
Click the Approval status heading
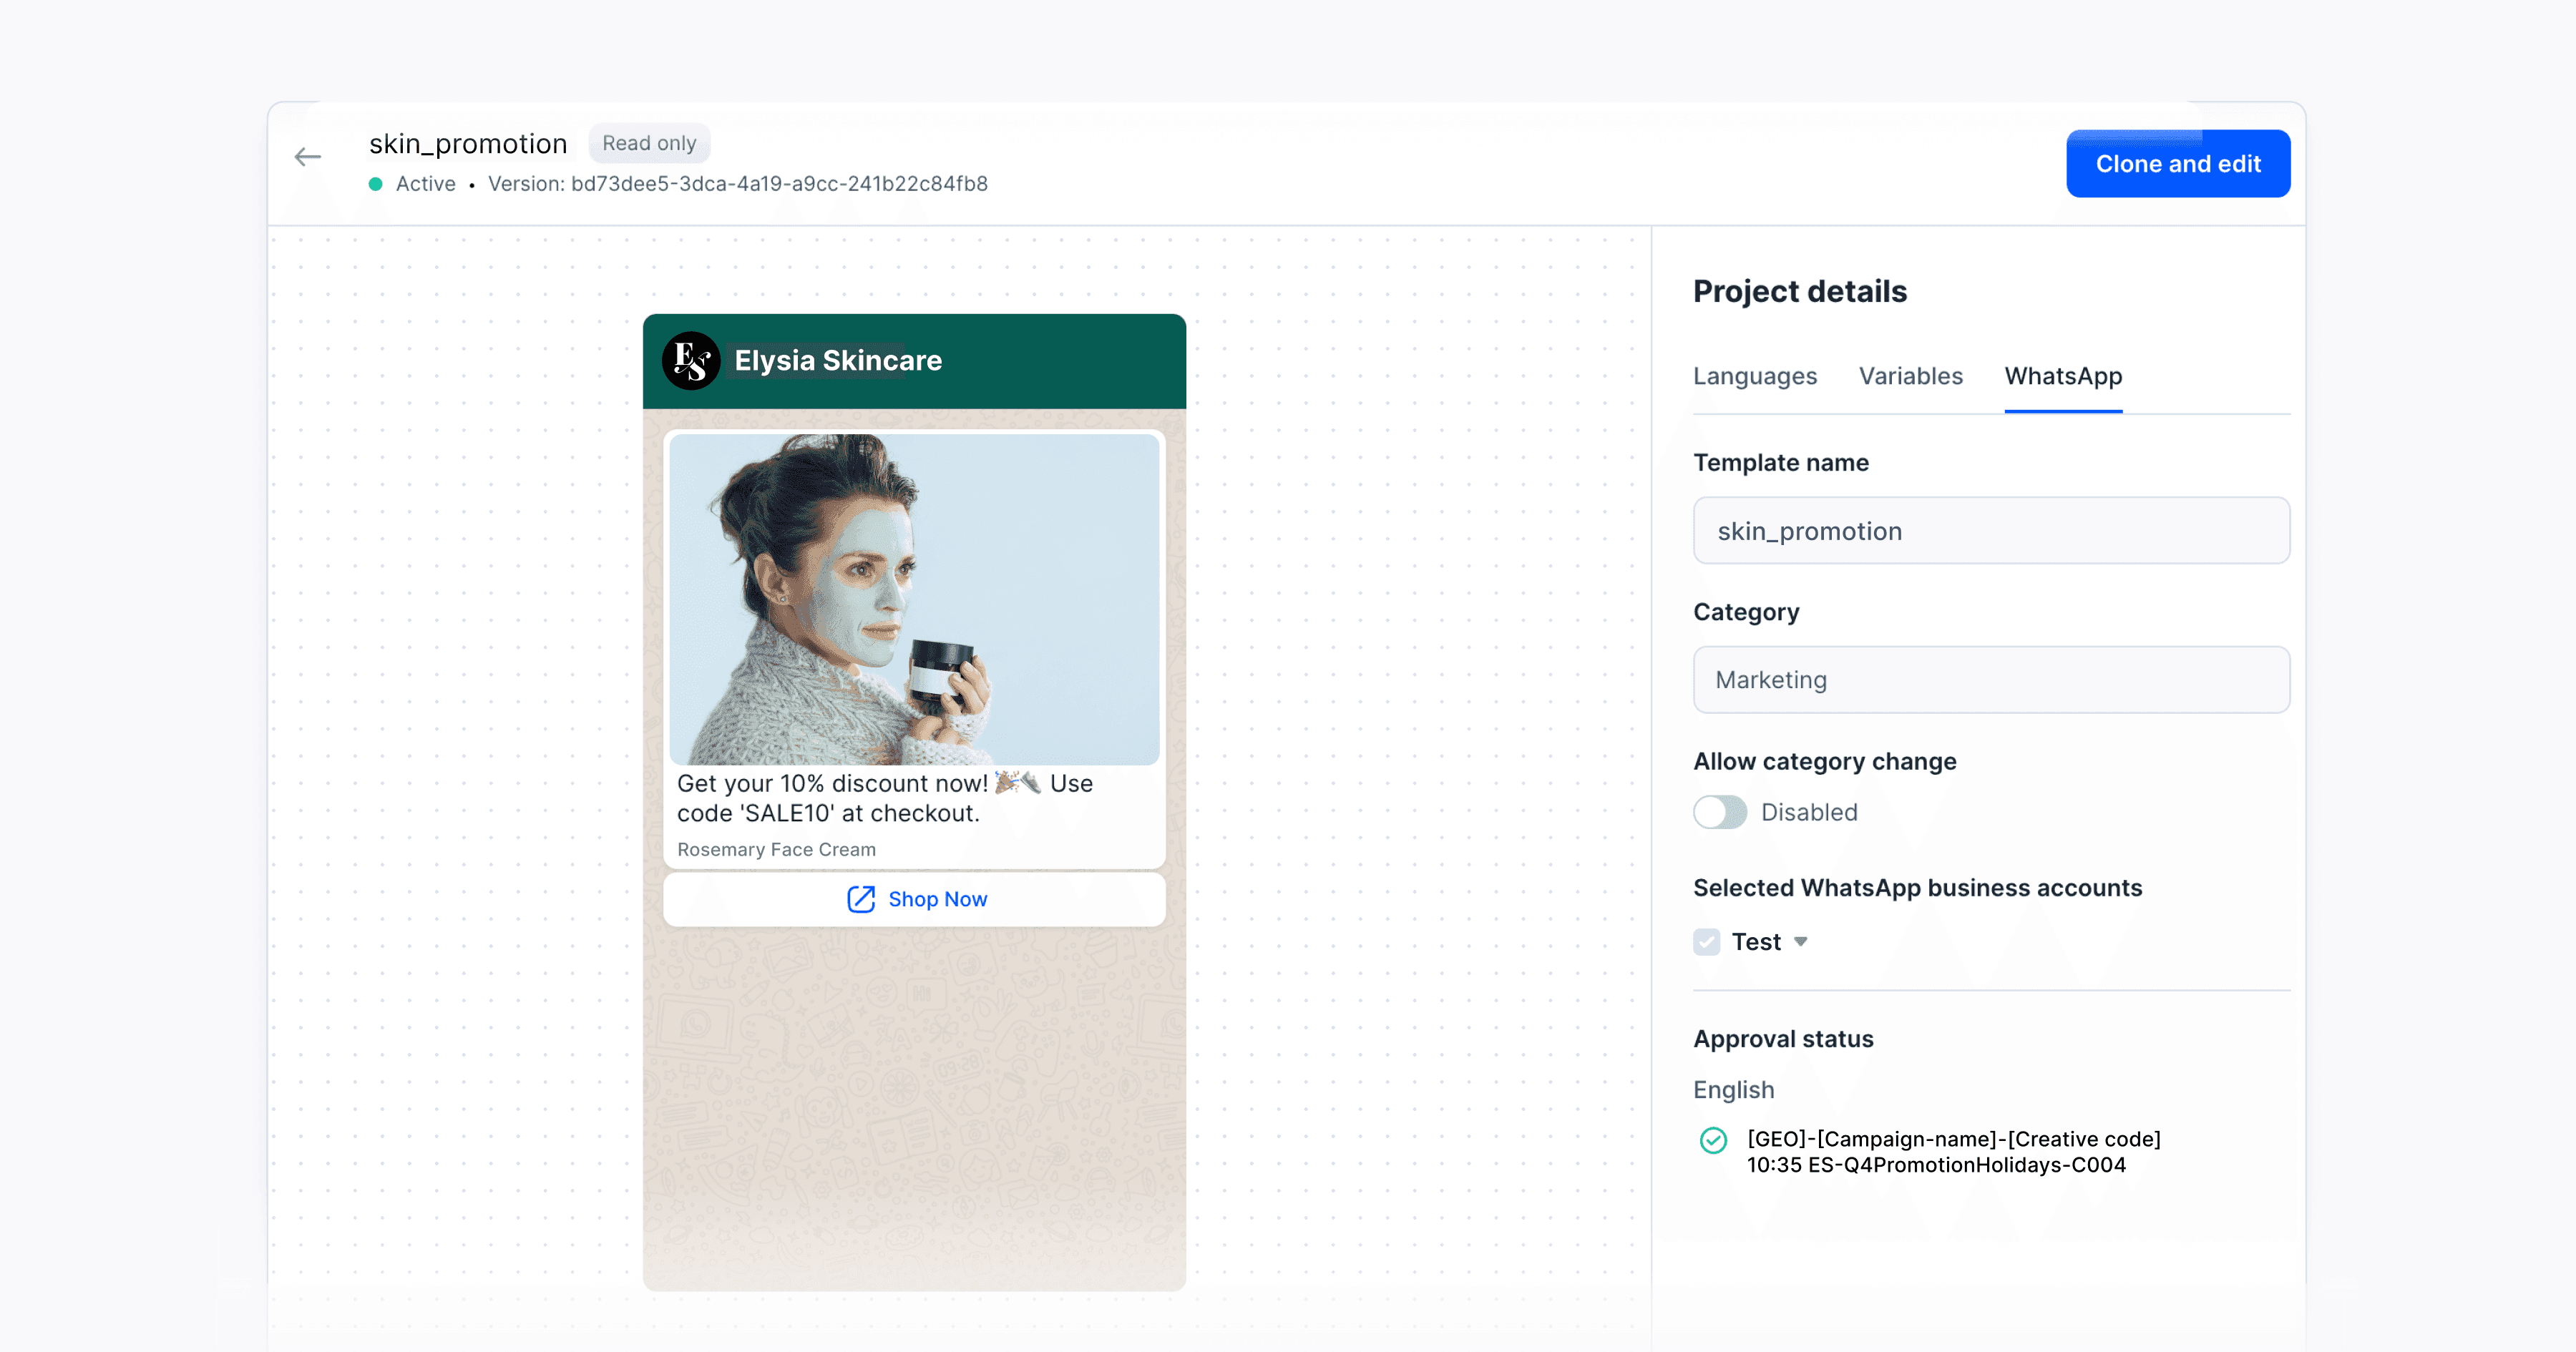pyautogui.click(x=1783, y=1039)
